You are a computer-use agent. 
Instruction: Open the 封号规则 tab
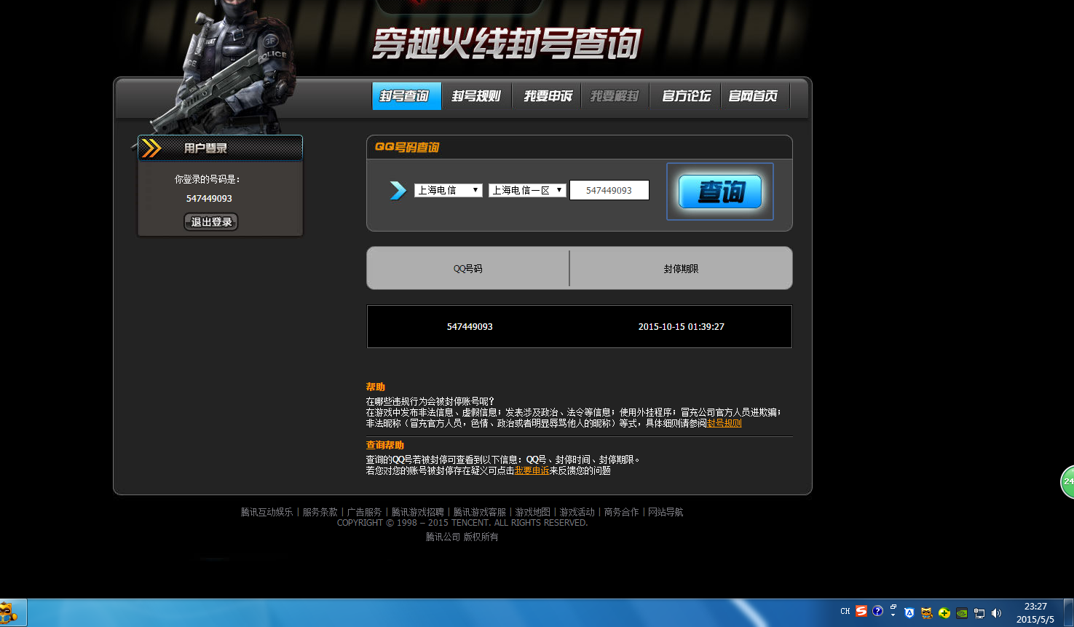(476, 96)
